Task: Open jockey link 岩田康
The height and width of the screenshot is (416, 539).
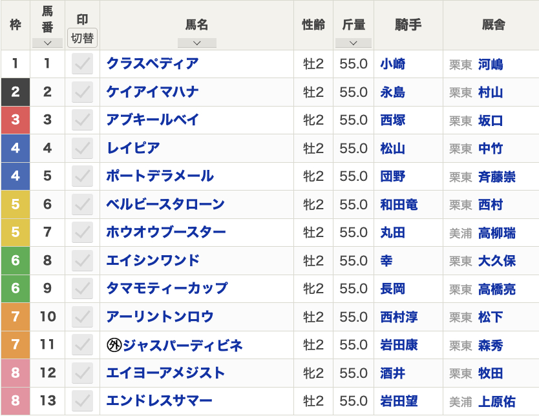Action: point(399,345)
